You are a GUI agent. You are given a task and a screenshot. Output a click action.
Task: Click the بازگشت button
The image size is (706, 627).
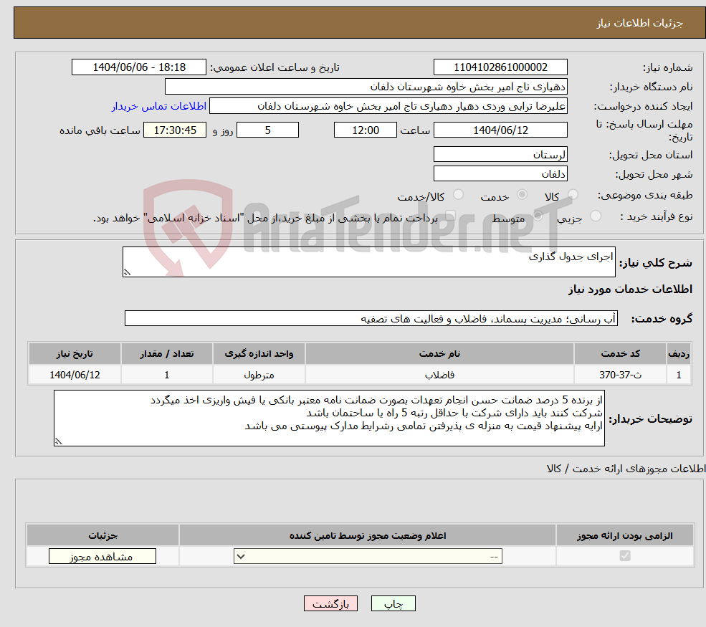tap(330, 603)
